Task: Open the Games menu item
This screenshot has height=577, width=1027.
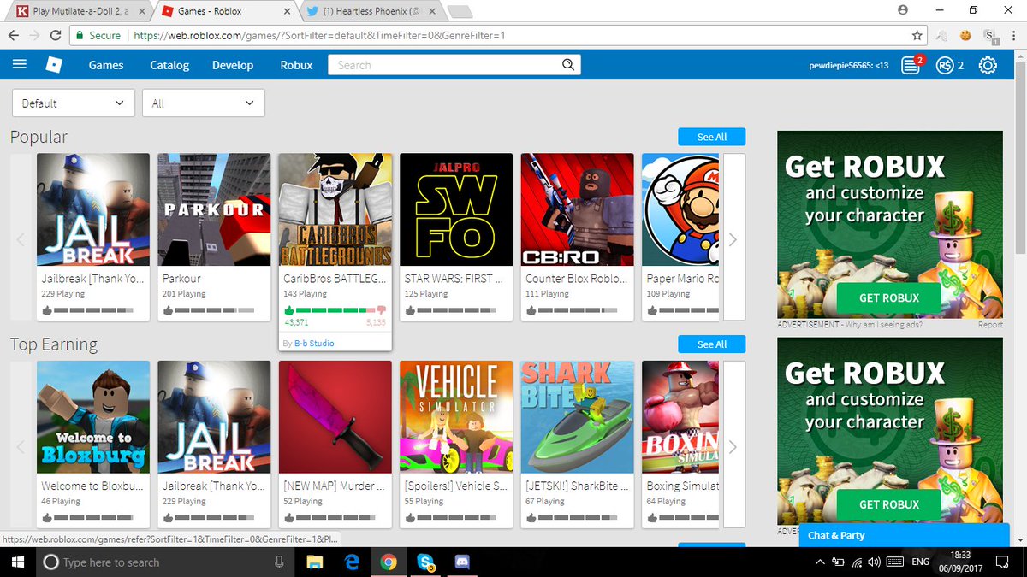Action: (106, 65)
